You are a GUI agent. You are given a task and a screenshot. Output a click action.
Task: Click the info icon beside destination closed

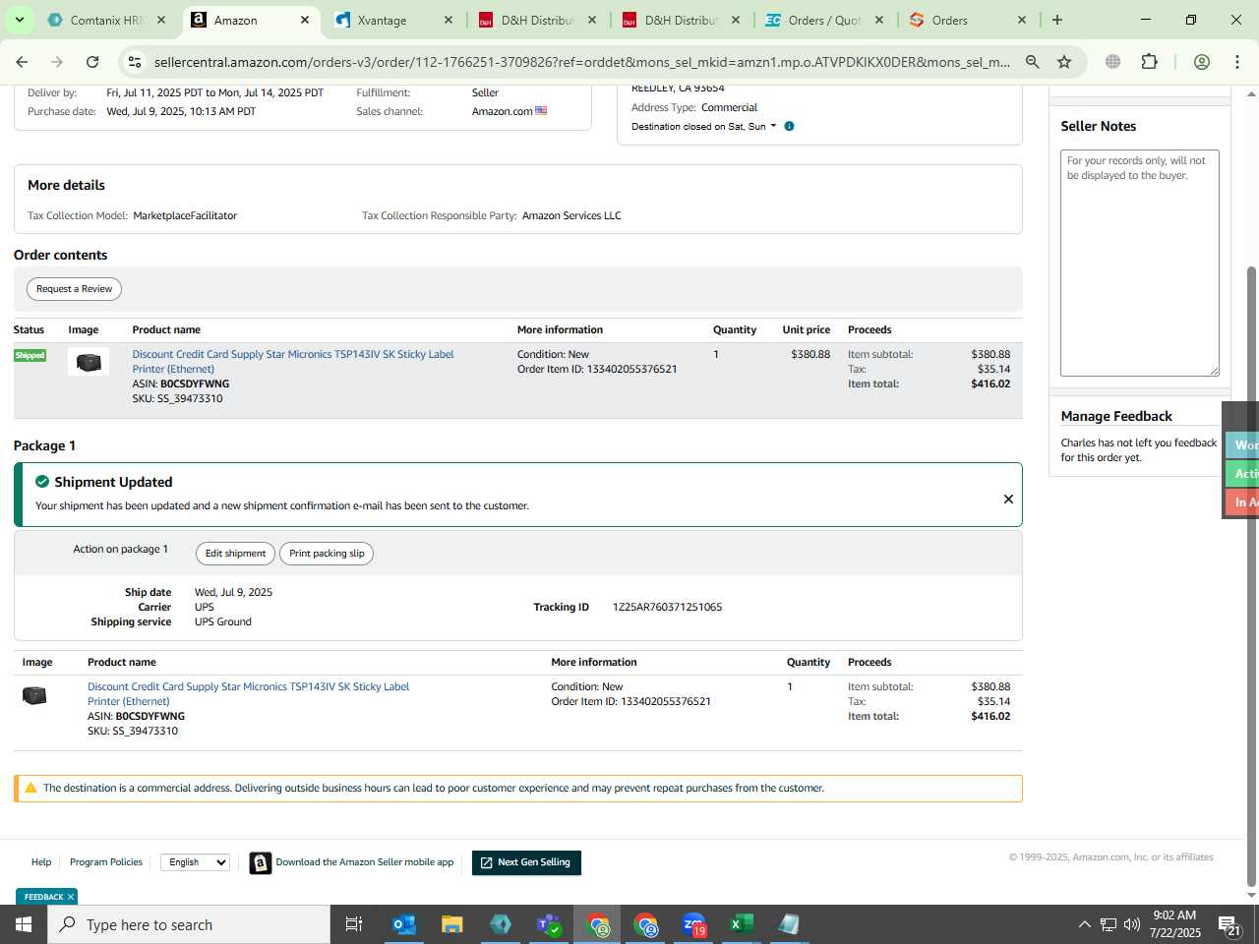pyautogui.click(x=789, y=126)
